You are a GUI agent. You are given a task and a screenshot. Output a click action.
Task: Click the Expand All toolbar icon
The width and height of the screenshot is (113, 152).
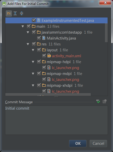click(x=15, y=13)
